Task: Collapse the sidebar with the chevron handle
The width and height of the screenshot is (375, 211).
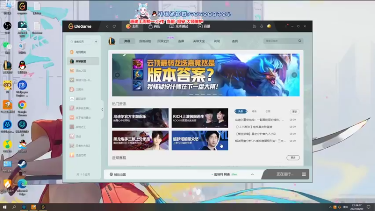Action: coord(102,110)
